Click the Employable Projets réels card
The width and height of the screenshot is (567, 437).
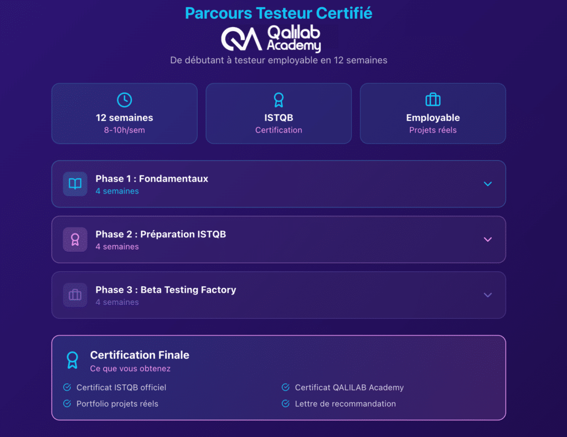433,114
